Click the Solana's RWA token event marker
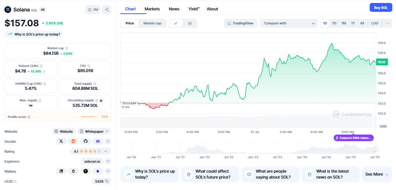The width and height of the screenshot is (396, 190). [x=354, y=138]
